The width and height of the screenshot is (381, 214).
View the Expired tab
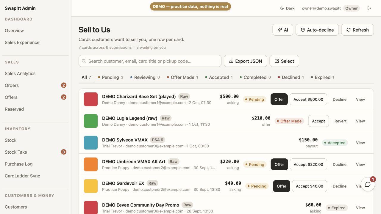pos(323,77)
